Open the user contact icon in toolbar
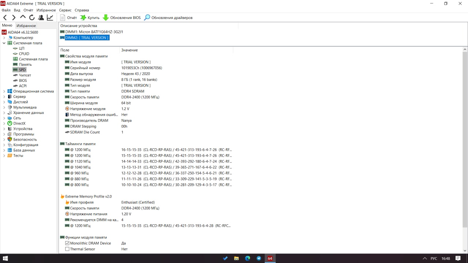468x263 pixels. pyautogui.click(x=41, y=18)
